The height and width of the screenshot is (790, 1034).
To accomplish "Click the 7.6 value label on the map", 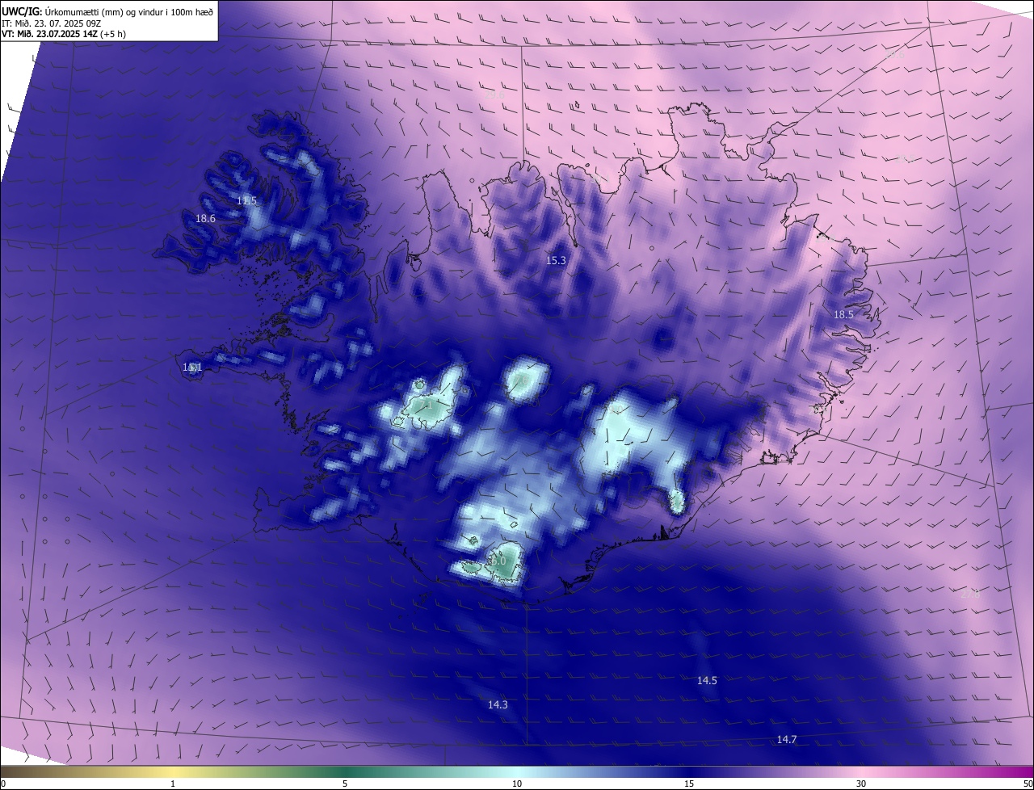I will 521,380.
